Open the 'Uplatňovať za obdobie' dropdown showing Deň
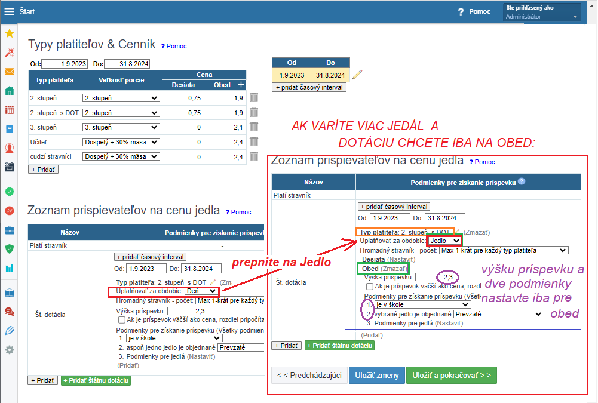 tap(201, 291)
